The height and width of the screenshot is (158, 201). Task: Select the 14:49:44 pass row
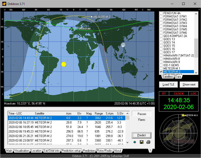tap(67, 118)
